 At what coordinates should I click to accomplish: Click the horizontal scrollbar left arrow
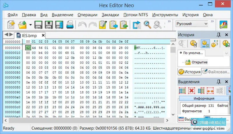click(x=6, y=121)
